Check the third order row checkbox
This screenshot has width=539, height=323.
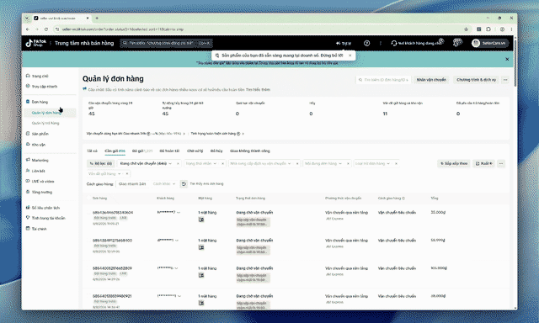[88, 268]
